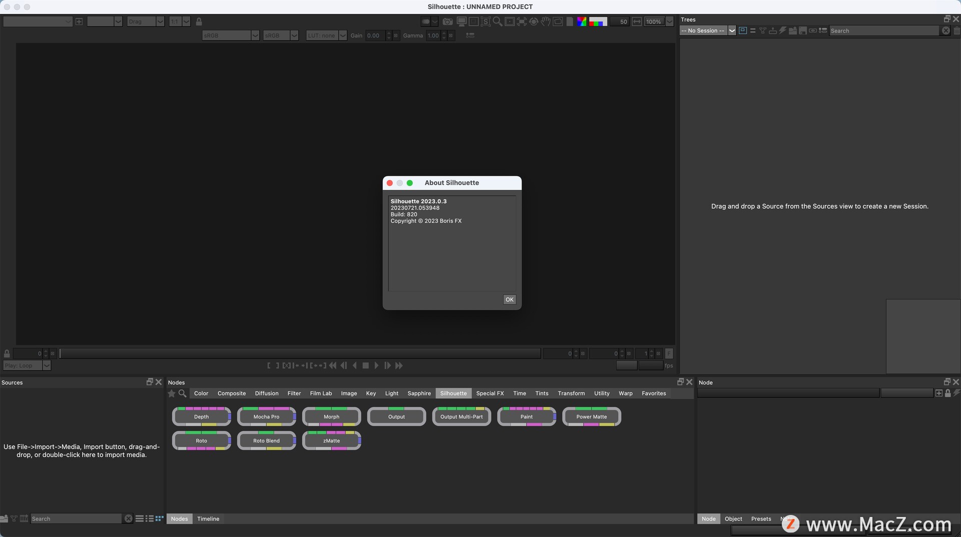
Task: Add the Power Matte node
Action: pyautogui.click(x=592, y=416)
